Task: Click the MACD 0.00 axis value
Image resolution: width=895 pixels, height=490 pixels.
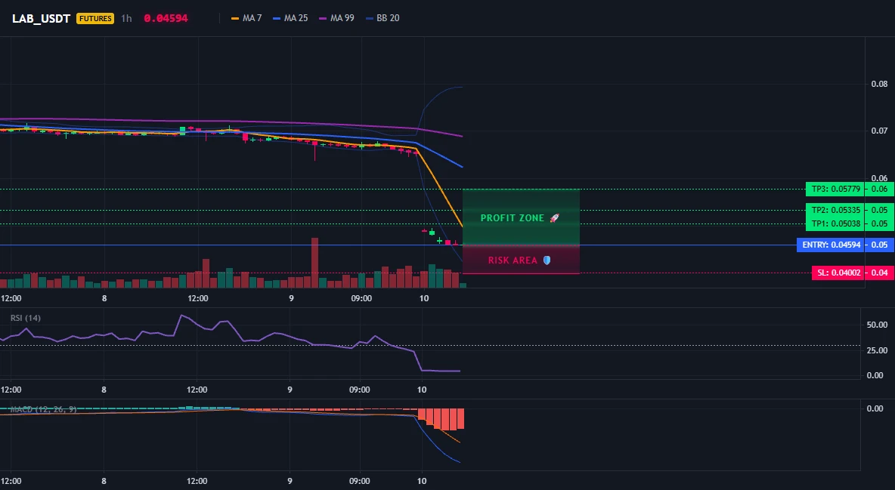Action: click(x=875, y=408)
